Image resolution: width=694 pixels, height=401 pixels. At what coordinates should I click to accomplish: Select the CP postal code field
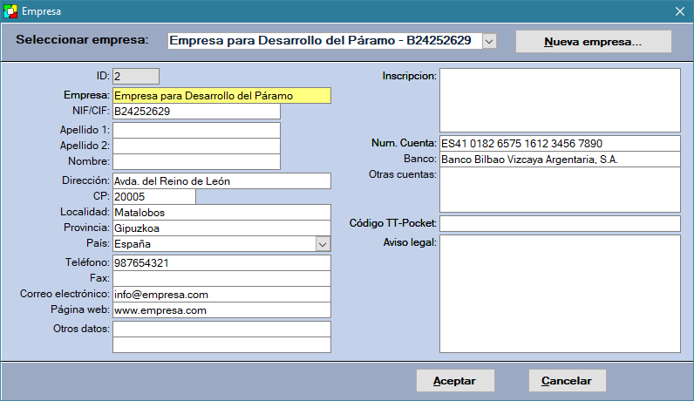(153, 197)
